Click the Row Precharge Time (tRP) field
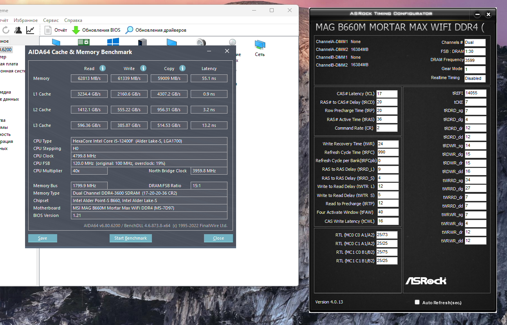This screenshot has width=507, height=325. tap(387, 111)
